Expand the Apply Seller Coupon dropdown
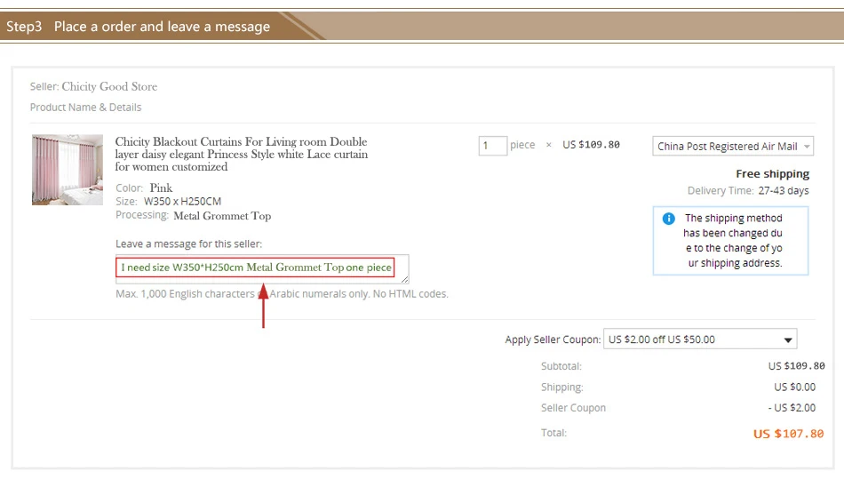Image resolution: width=844 pixels, height=487 pixels. pyautogui.click(x=700, y=339)
